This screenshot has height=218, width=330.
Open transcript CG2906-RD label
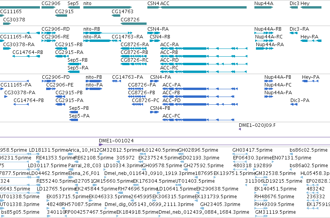coord(55,29)
